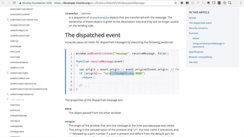The width and height of the screenshot is (244, 137).
Task: Open ondevicemotion sidebar entry
Action: (x=20, y=78)
